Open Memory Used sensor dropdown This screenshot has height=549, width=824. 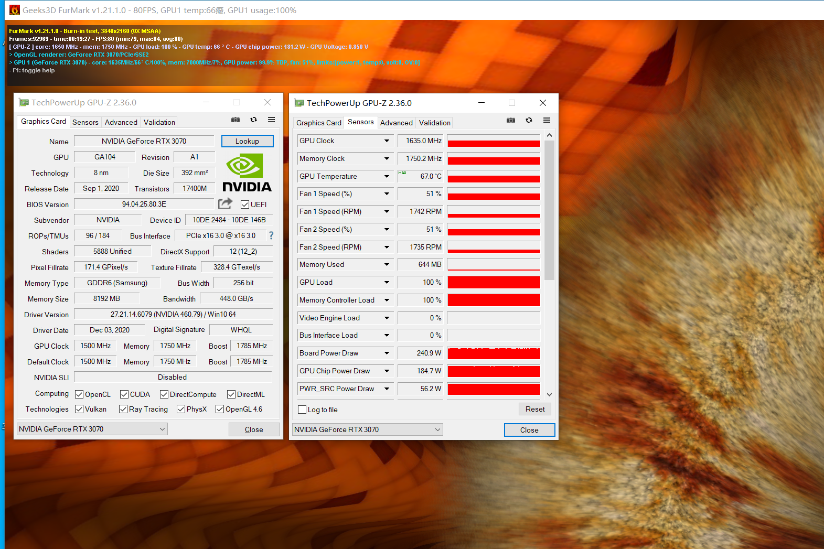tap(387, 264)
